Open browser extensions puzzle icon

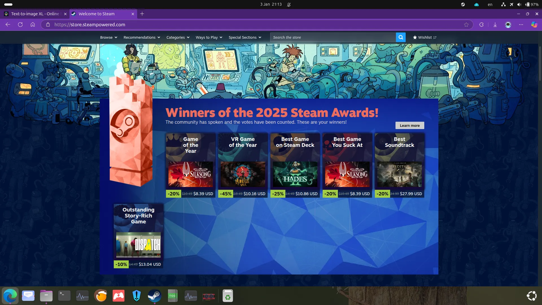point(482,25)
